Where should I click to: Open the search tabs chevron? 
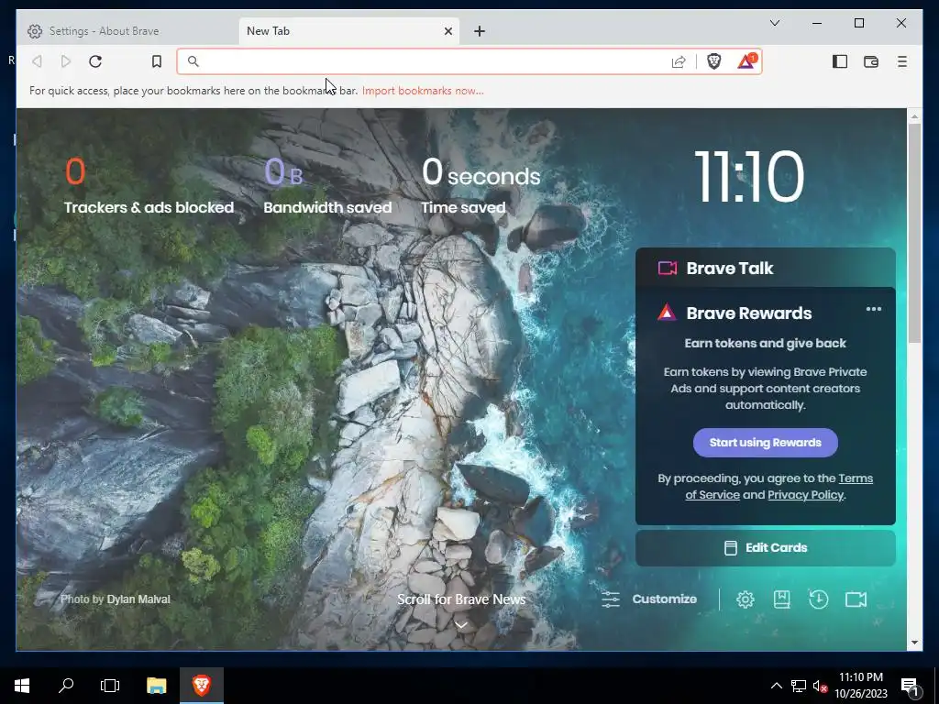coord(774,23)
